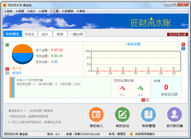Click the yellow warning icon in status bar
The width and height of the screenshot is (191, 139).
(x=131, y=134)
